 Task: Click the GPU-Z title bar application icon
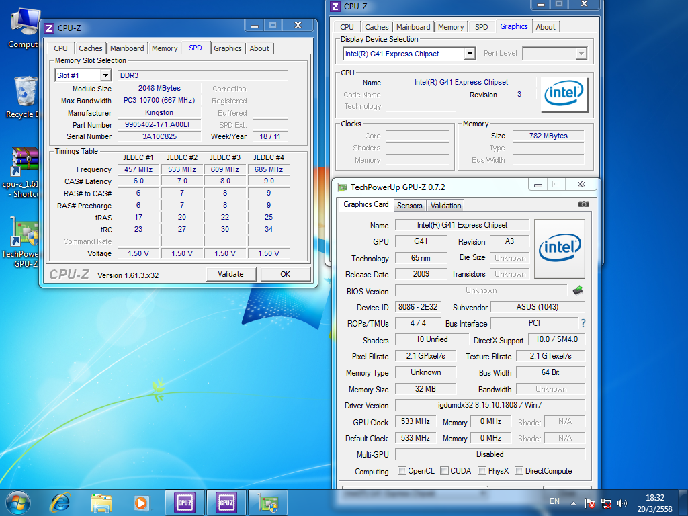(x=342, y=187)
